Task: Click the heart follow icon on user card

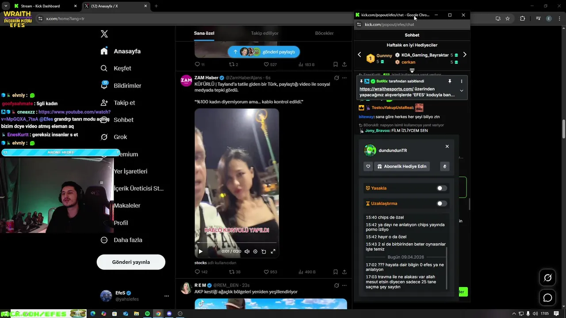Action: click(368, 167)
